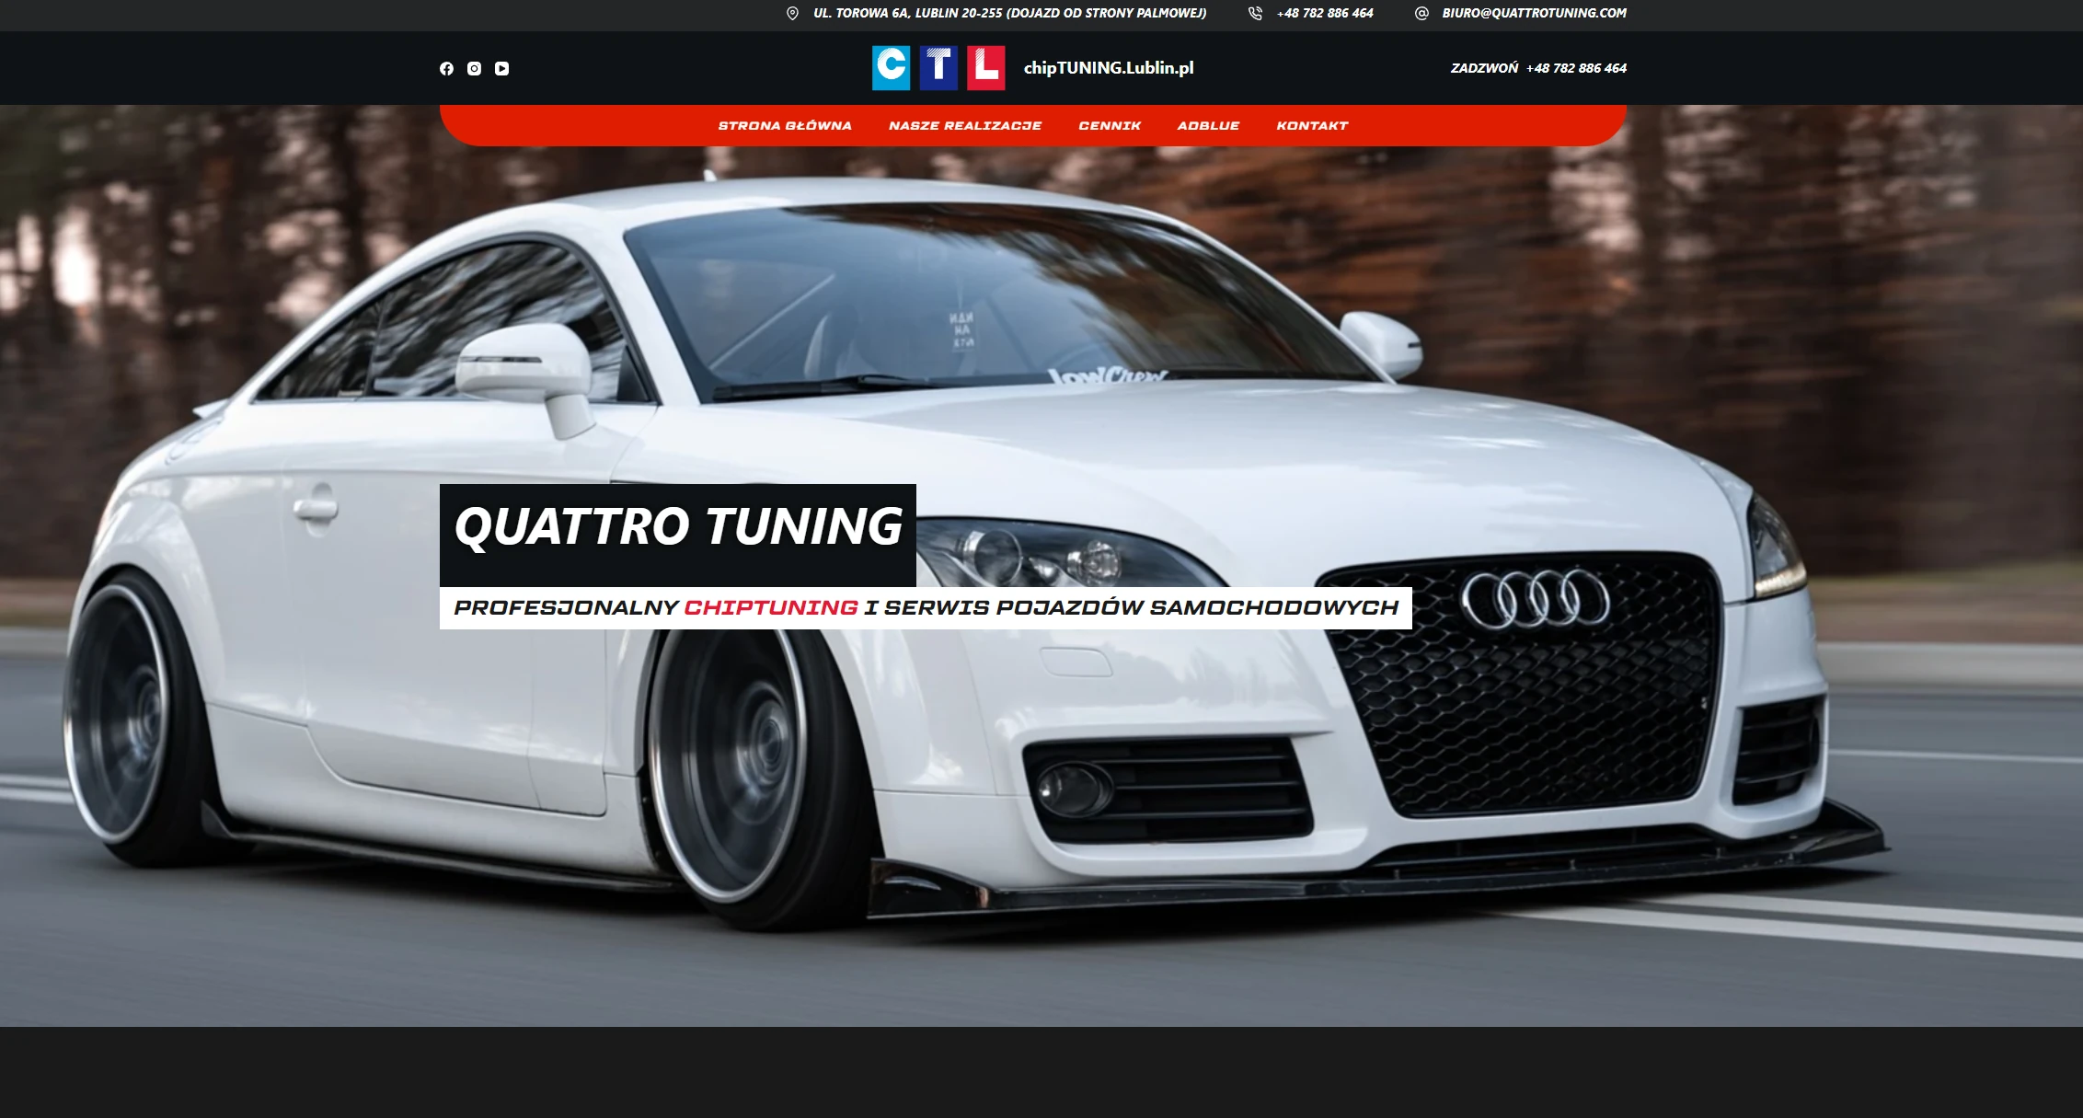
Task: Open the Kontakt menu item
Action: pyautogui.click(x=1312, y=125)
